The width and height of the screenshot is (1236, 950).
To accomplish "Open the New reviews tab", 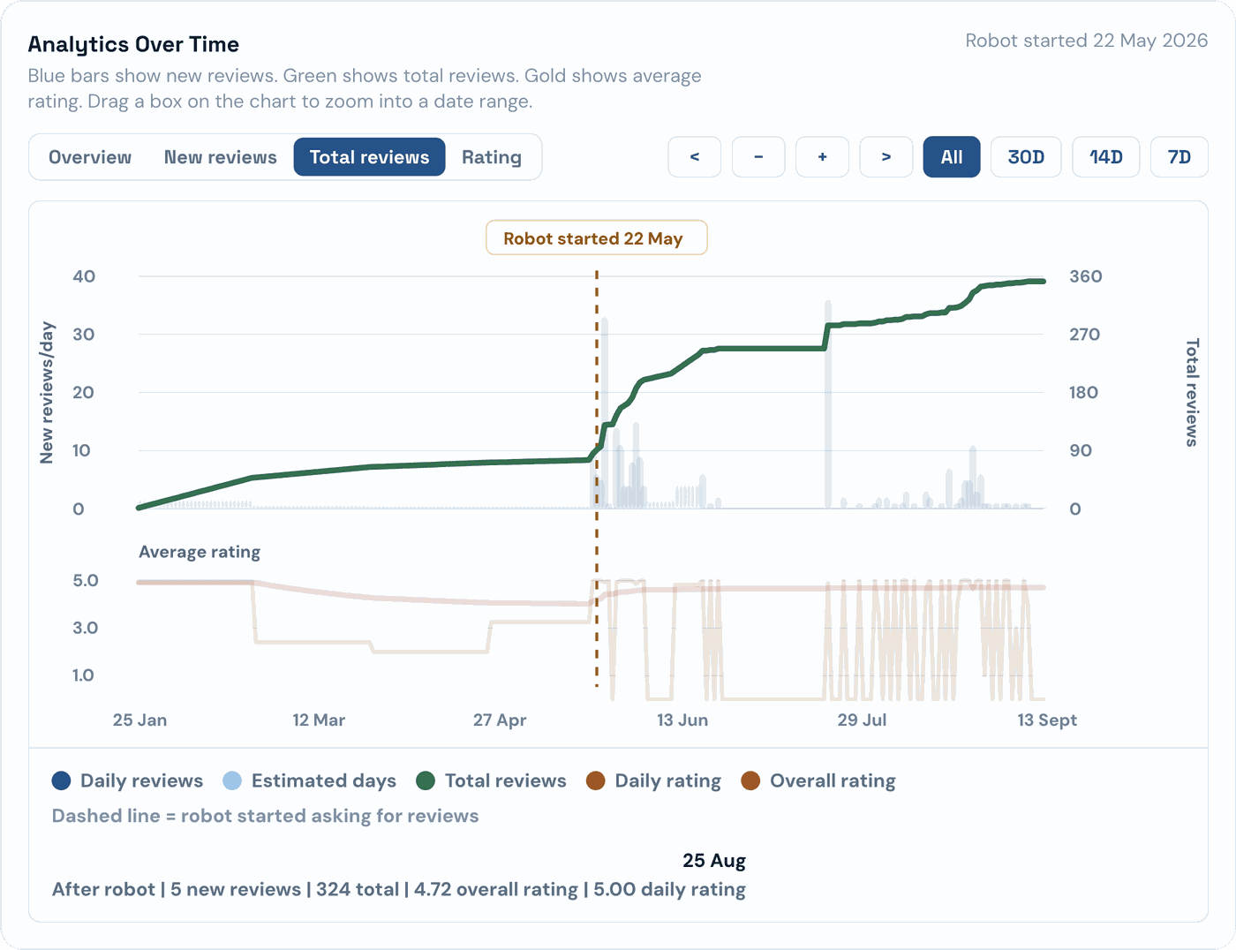I will click(x=221, y=157).
